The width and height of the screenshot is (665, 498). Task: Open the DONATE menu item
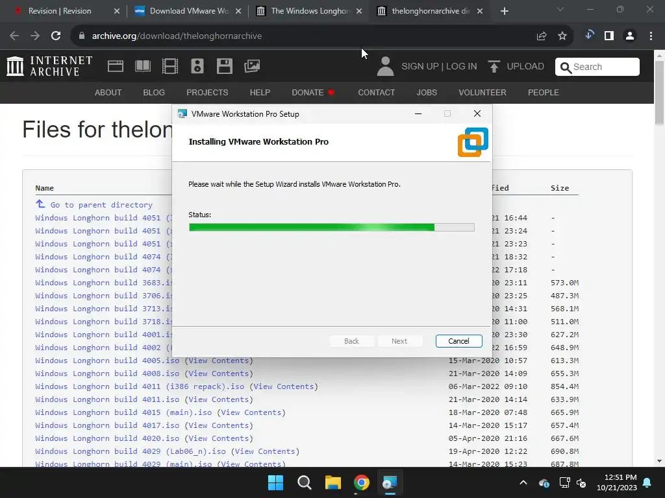313,92
